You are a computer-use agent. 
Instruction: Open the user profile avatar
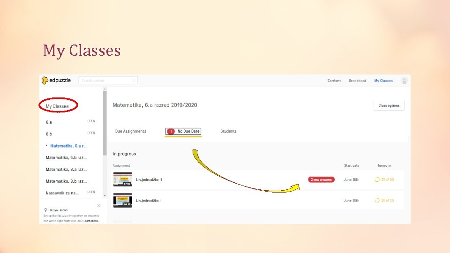click(x=404, y=81)
